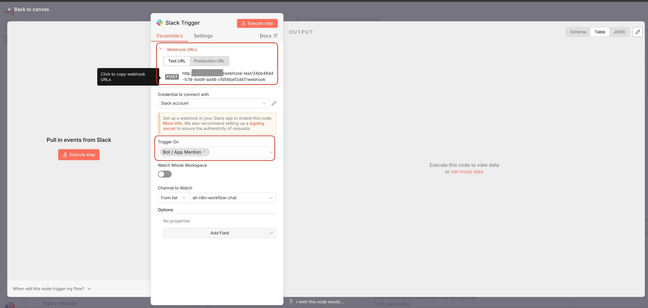This screenshot has height=308, width=648.
Task: Click the set mock data link
Action: click(x=467, y=172)
